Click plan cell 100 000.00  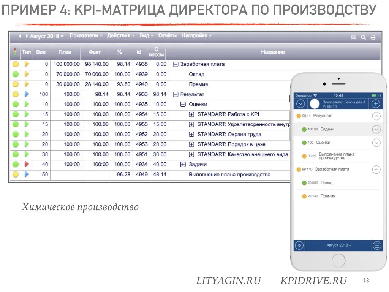(66, 64)
